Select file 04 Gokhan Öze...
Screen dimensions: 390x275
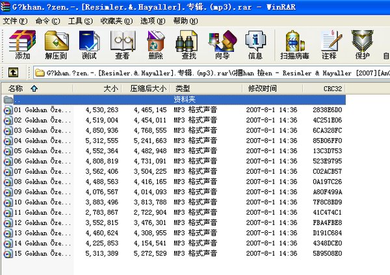[42, 141]
